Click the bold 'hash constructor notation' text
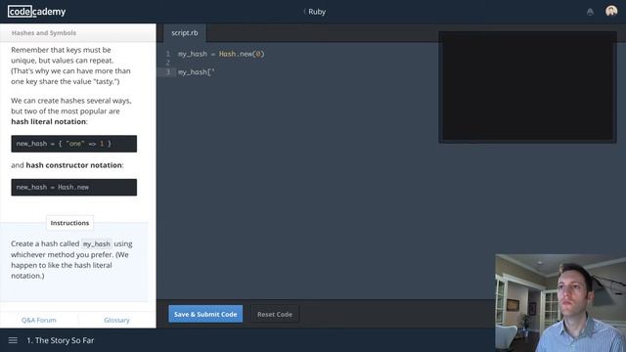Screen dimensions: 626x352 (x=74, y=165)
